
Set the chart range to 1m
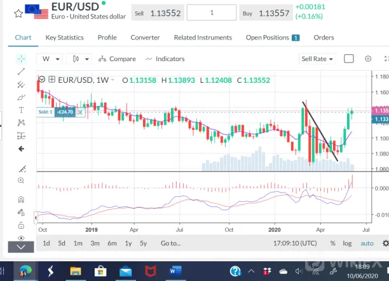coord(78,243)
